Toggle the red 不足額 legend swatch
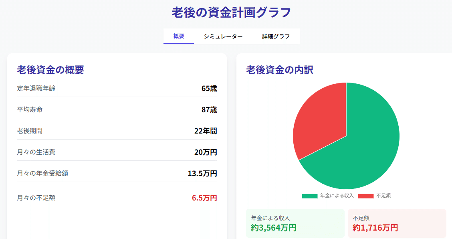 [366, 196]
